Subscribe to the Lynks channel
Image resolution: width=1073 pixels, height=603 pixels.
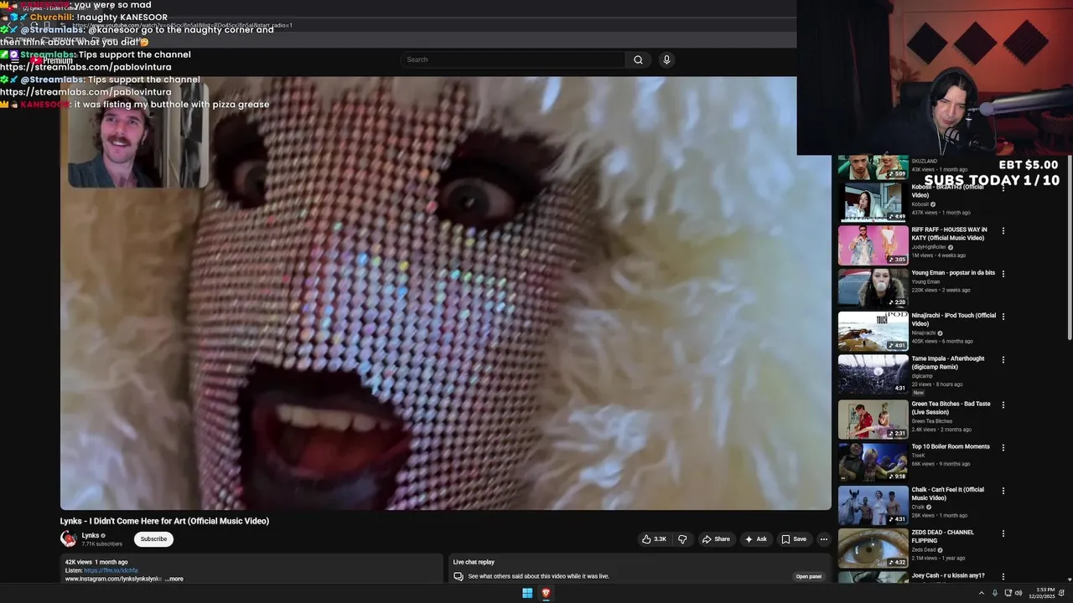point(153,539)
